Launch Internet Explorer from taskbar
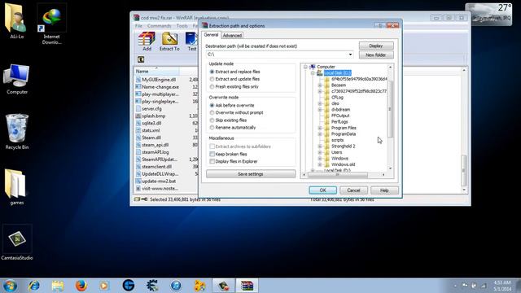 (x=34, y=286)
